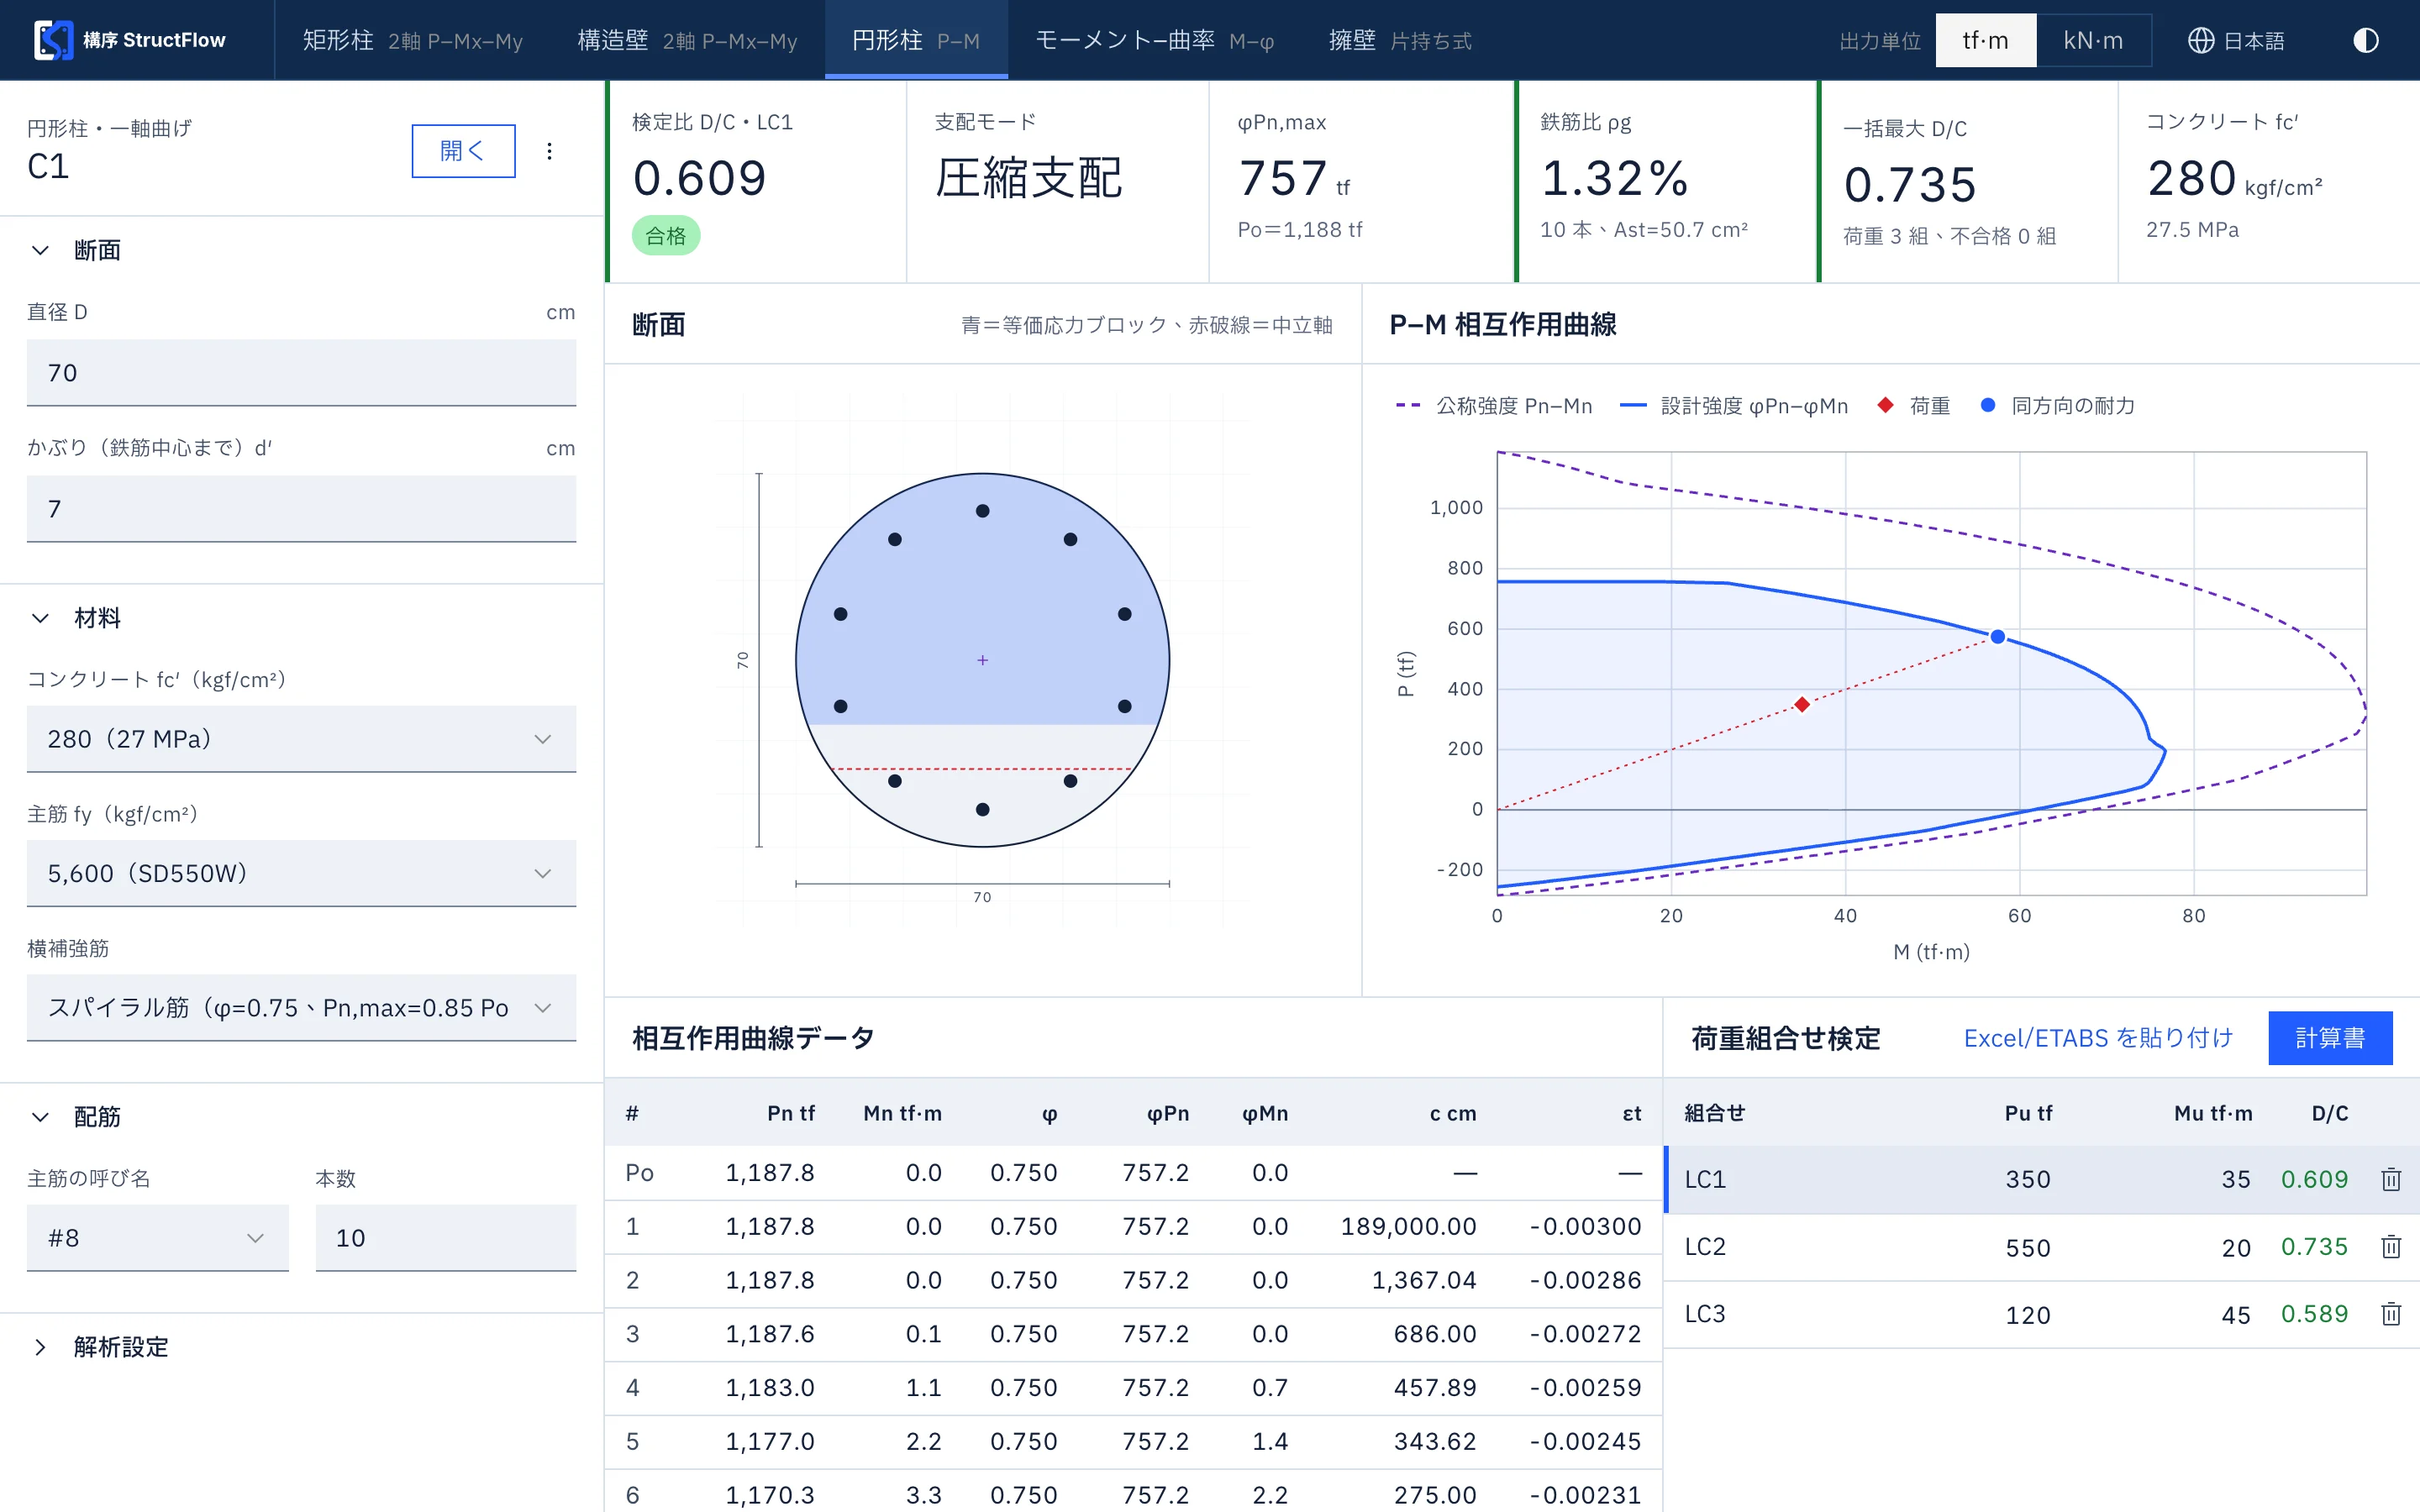Click the かぶり d′ input field
Screen dimensions: 2420x1512
(301, 509)
